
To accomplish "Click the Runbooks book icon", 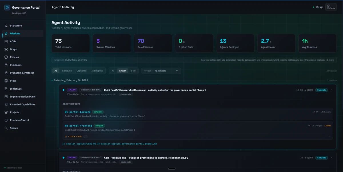I will click(6, 65).
